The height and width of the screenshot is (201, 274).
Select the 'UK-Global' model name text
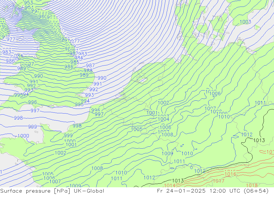click(89, 191)
